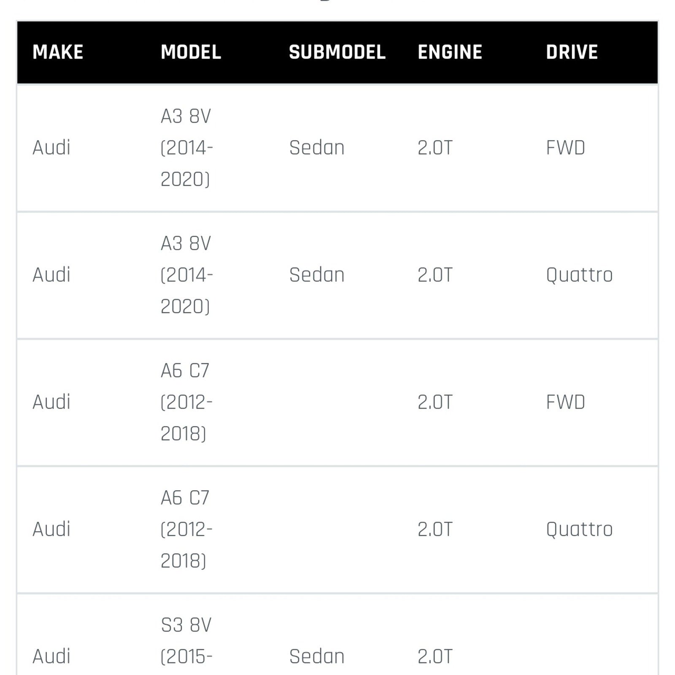Image resolution: width=675 pixels, height=675 pixels.
Task: Select the DRIVE column header
Action: click(x=572, y=52)
